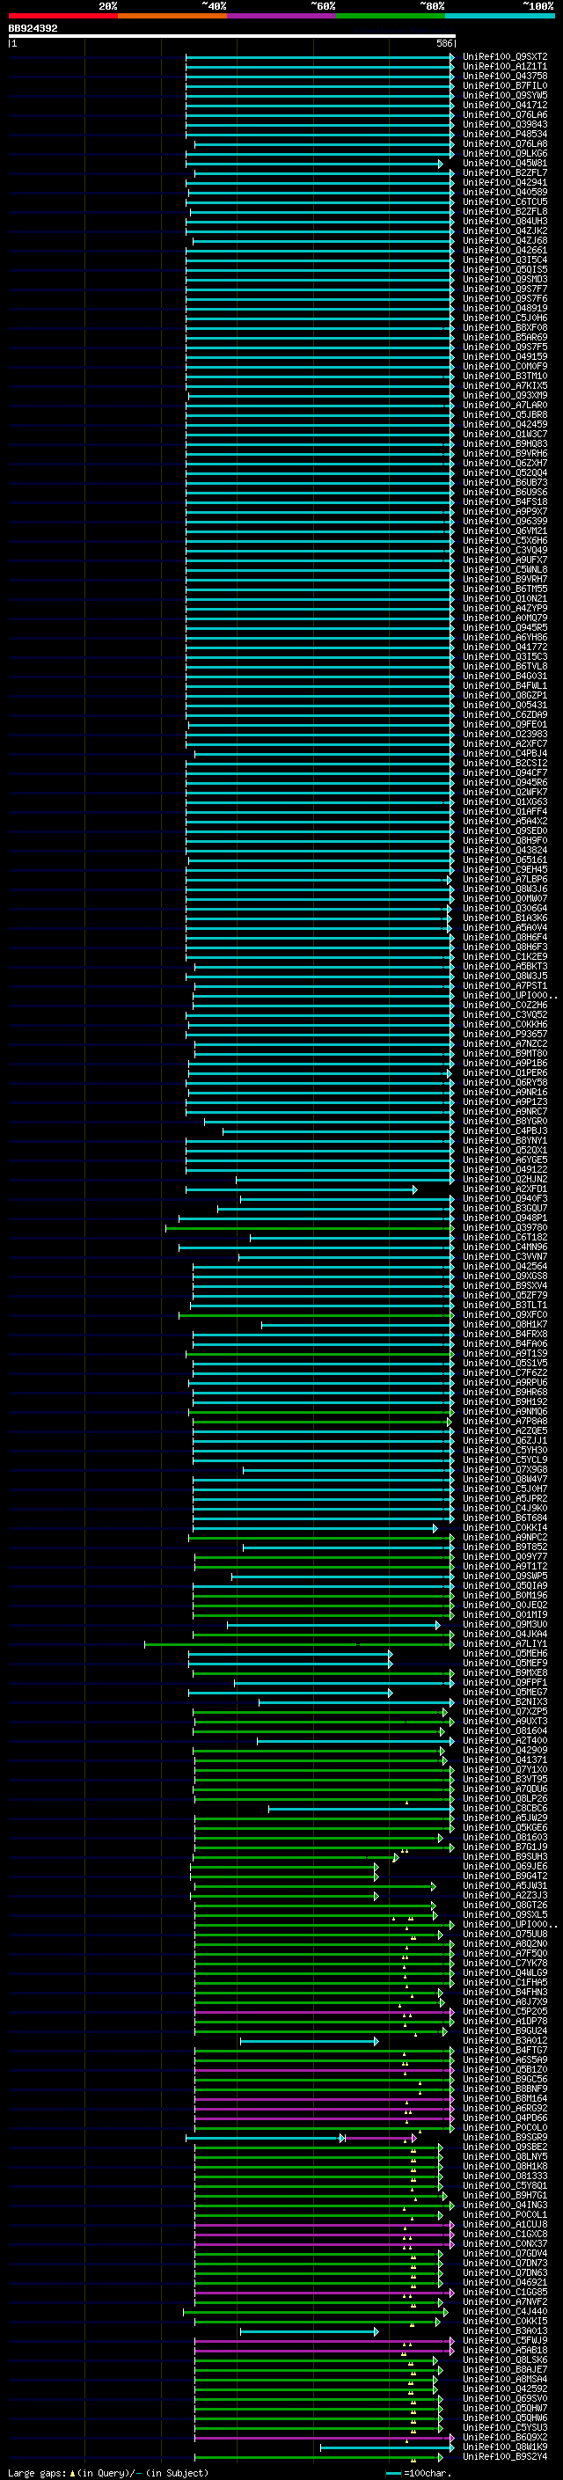This screenshot has width=563, height=2480.
Task: Open hit UniRef100_A1Z1T1
Action: (x=504, y=67)
